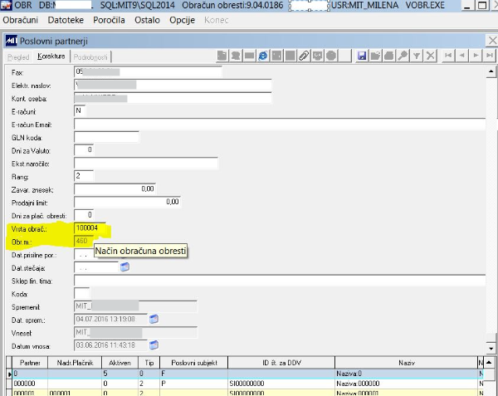Save record with the floppy disk icon
Image resolution: width=498 pixels, height=396 pixels.
(x=362, y=56)
